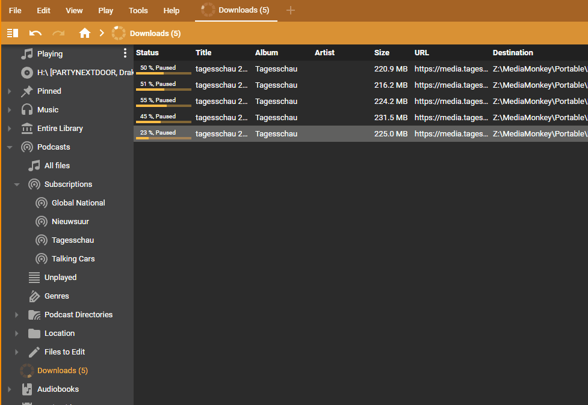This screenshot has height=405, width=588.
Task: Select the 225.0 MB download row
Action: coord(361,134)
